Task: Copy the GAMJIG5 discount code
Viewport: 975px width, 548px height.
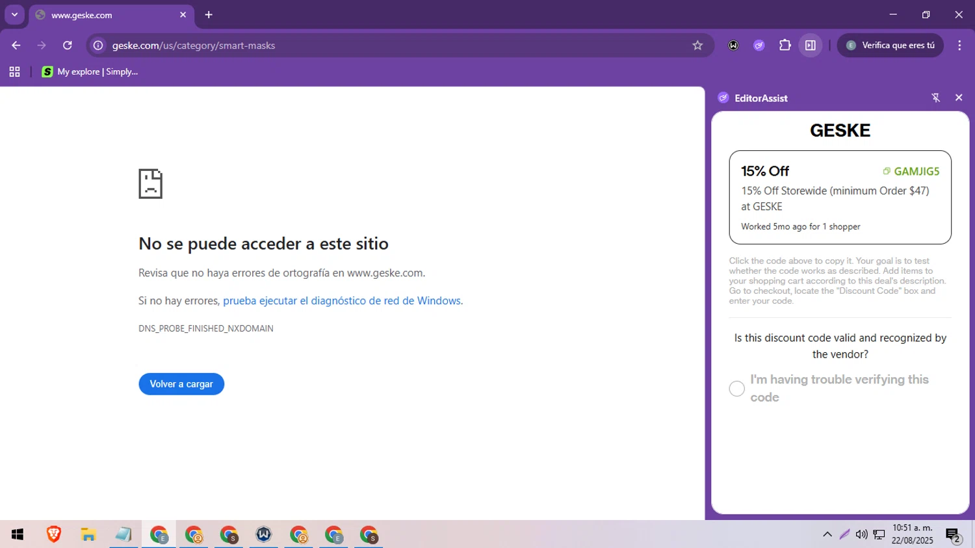Action: point(911,172)
